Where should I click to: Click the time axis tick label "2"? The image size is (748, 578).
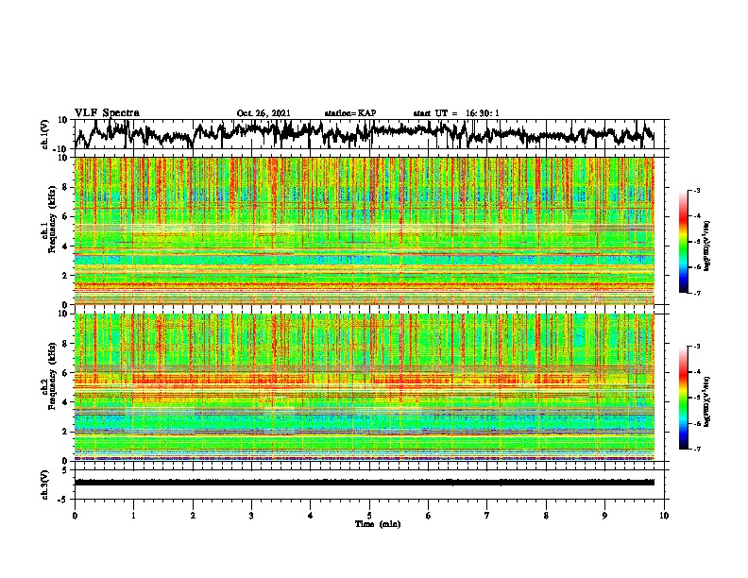coord(193,516)
